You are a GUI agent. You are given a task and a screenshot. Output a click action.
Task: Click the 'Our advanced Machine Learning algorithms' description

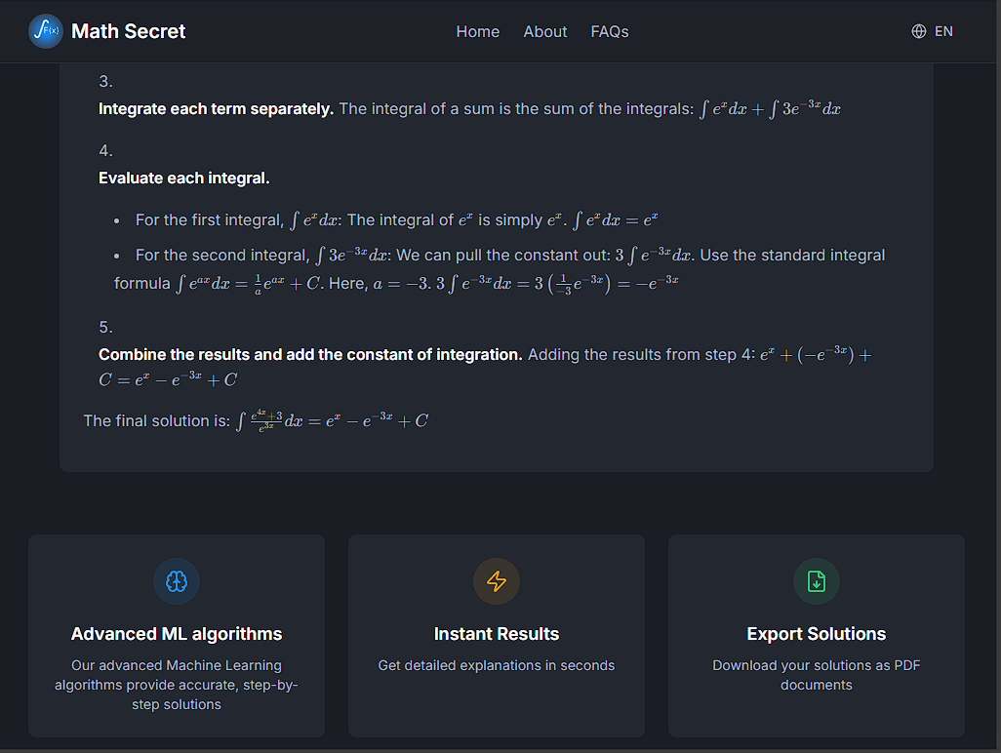pos(177,685)
